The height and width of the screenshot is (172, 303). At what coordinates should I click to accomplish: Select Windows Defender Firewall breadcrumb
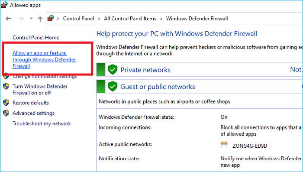[x=197, y=19]
